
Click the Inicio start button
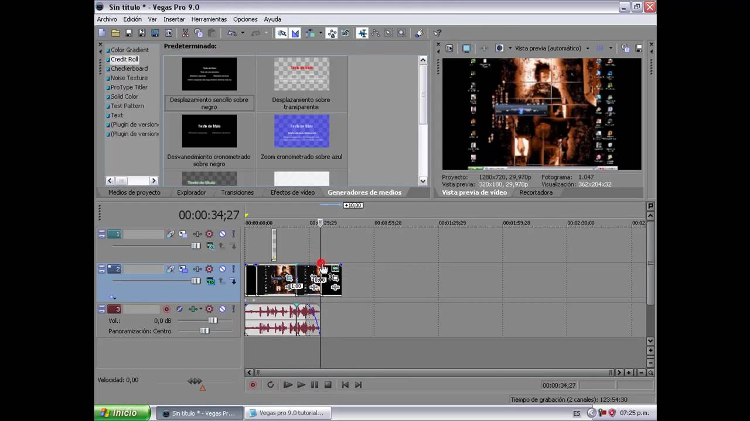click(x=122, y=413)
